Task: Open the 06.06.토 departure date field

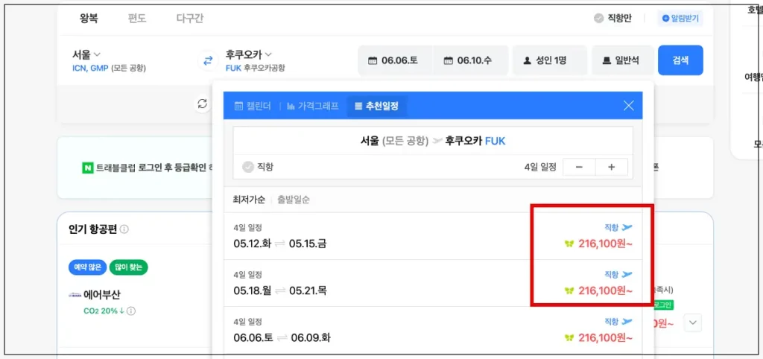Action: pos(395,60)
